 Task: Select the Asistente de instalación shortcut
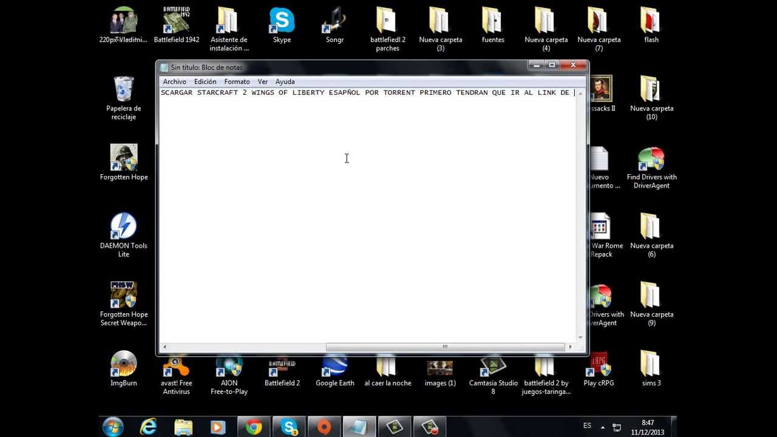point(229,29)
